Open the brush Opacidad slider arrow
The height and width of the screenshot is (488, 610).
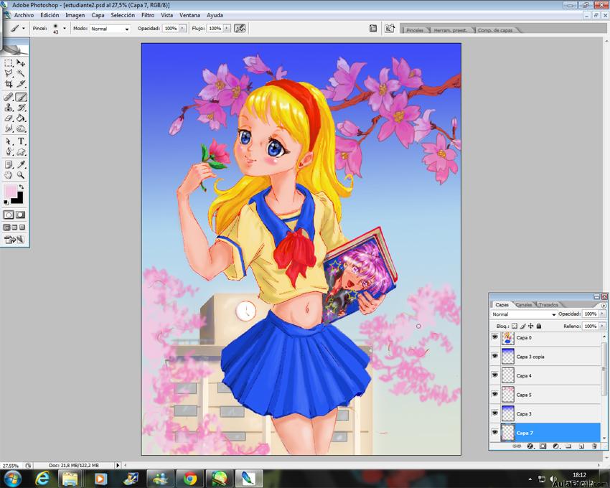point(182,29)
